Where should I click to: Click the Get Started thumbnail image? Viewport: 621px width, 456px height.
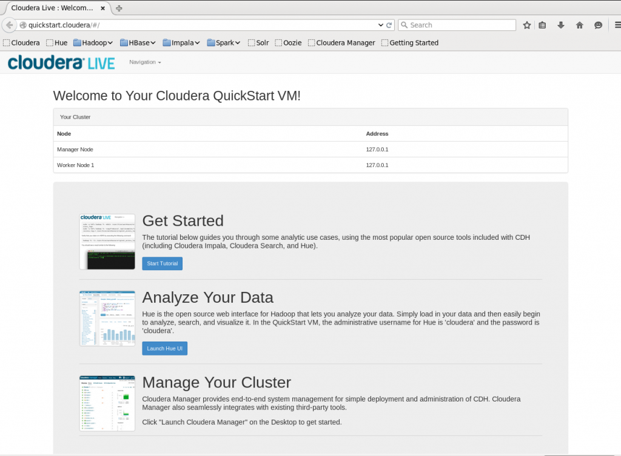pyautogui.click(x=107, y=242)
